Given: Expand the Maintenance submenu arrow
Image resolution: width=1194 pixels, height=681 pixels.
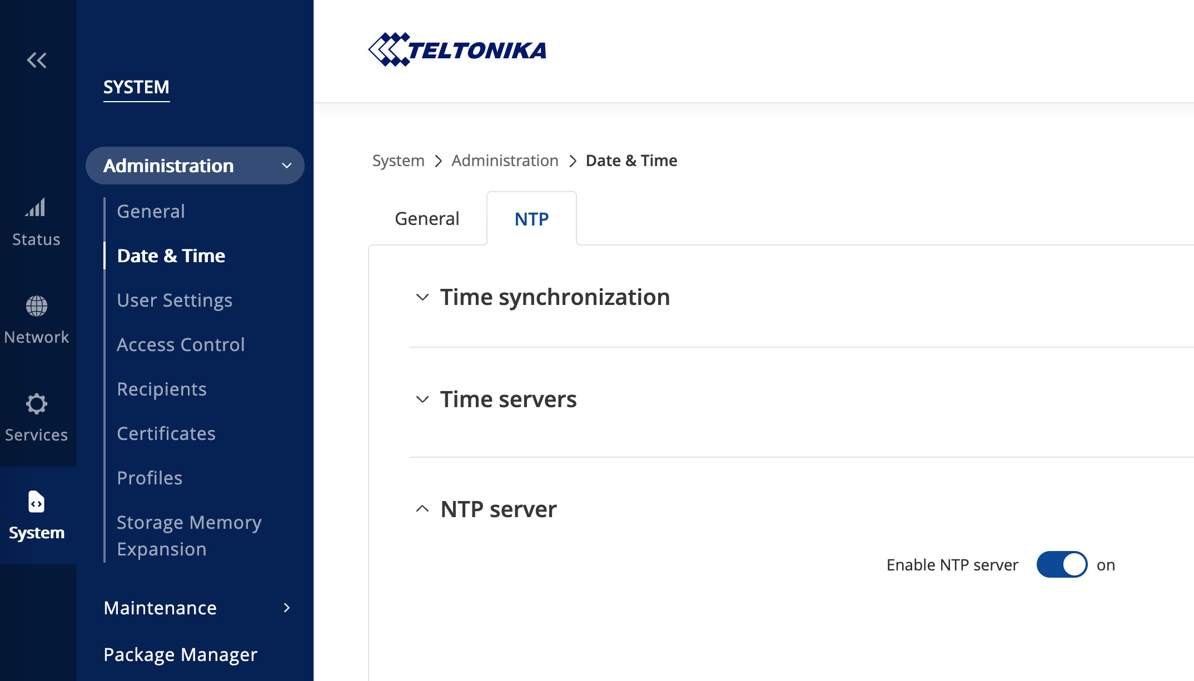Looking at the screenshot, I should point(287,608).
